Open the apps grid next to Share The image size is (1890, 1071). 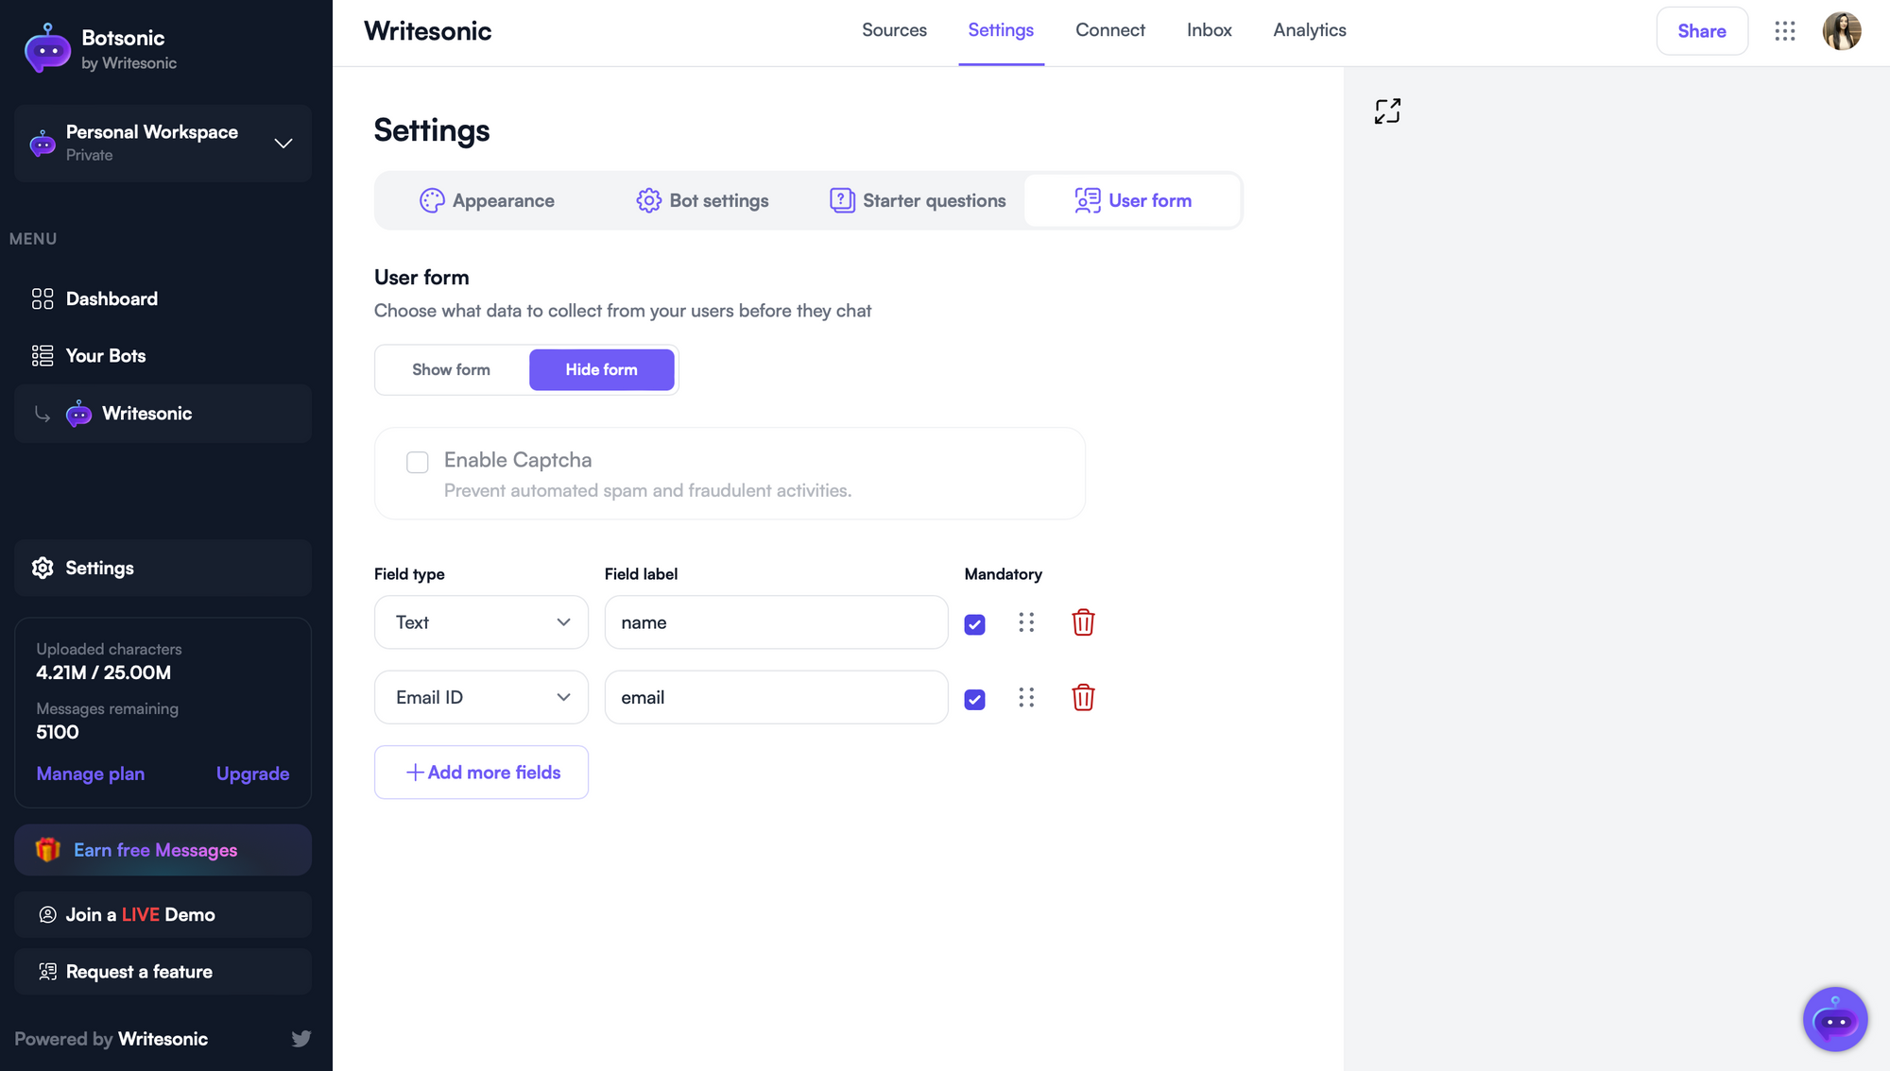click(x=1785, y=31)
